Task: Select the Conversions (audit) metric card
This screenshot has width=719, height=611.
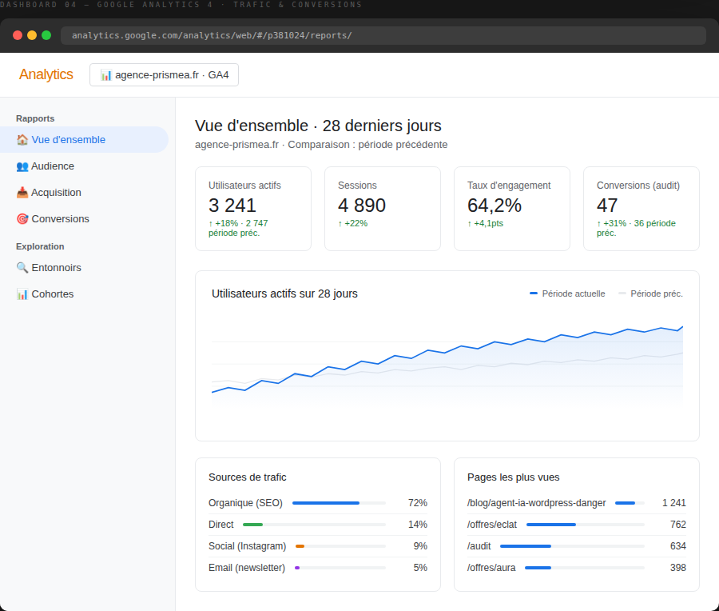Action: pyautogui.click(x=641, y=209)
